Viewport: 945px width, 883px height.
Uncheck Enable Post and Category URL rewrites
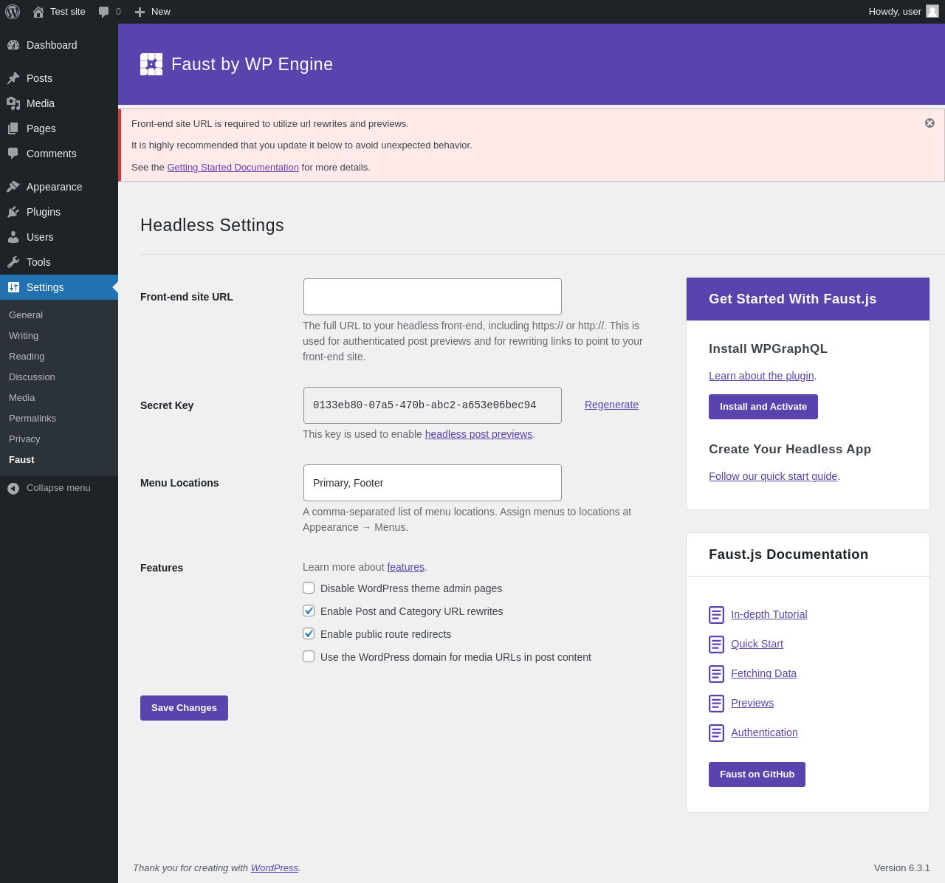(x=309, y=611)
